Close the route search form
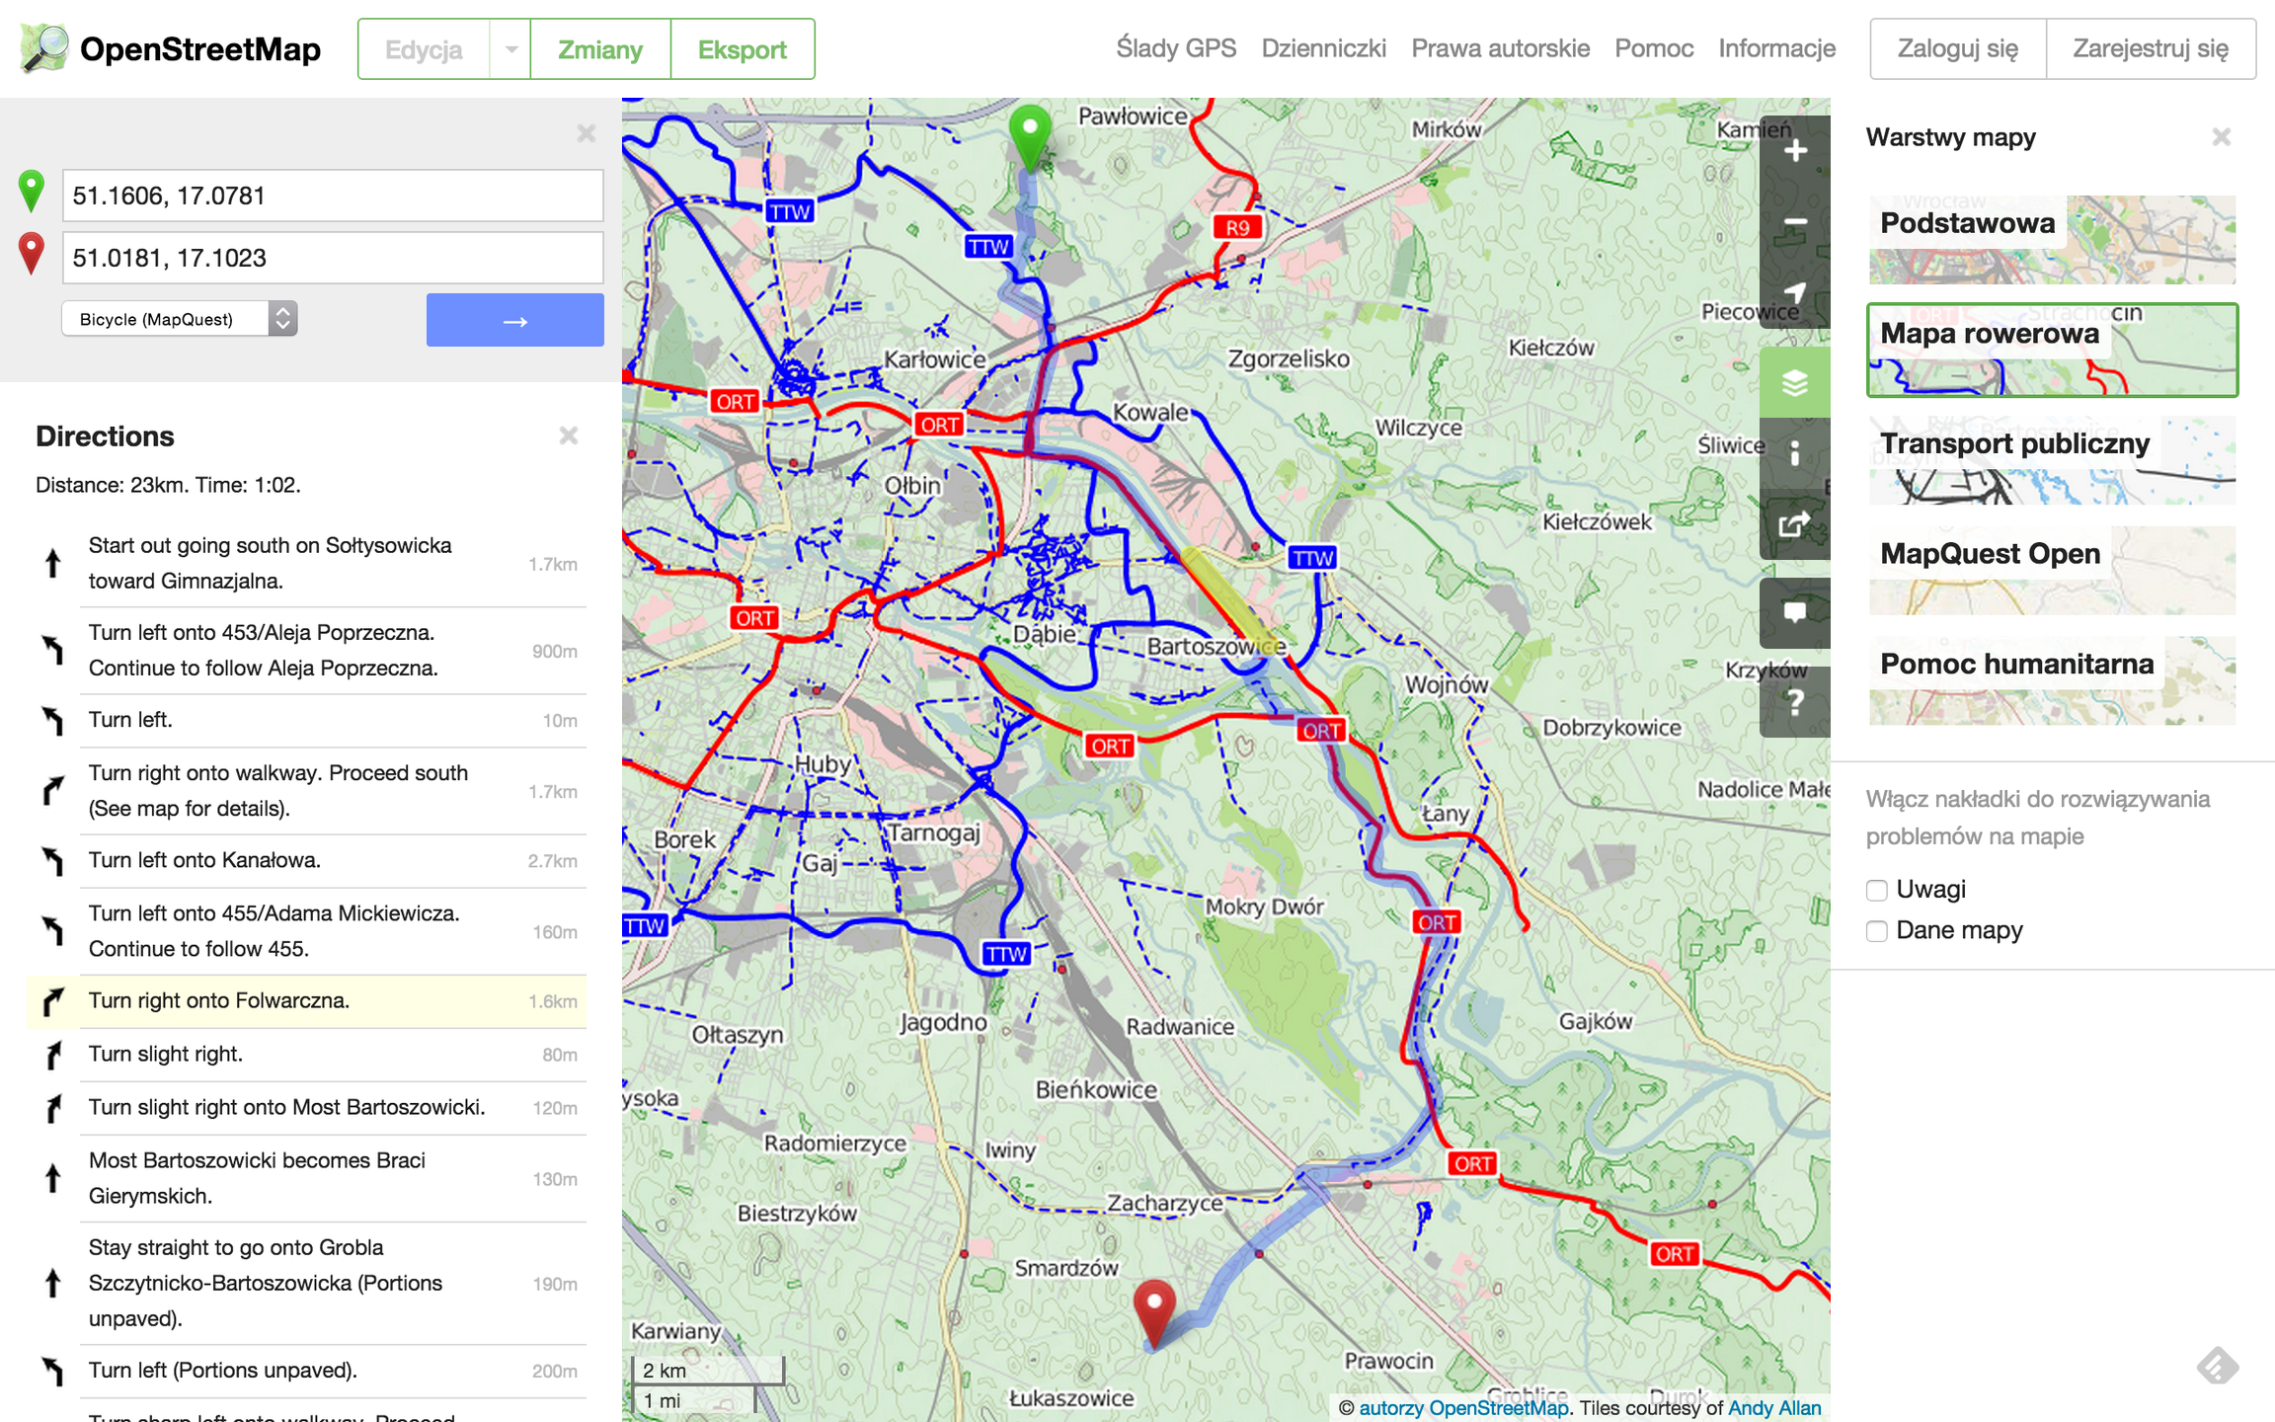 [587, 133]
